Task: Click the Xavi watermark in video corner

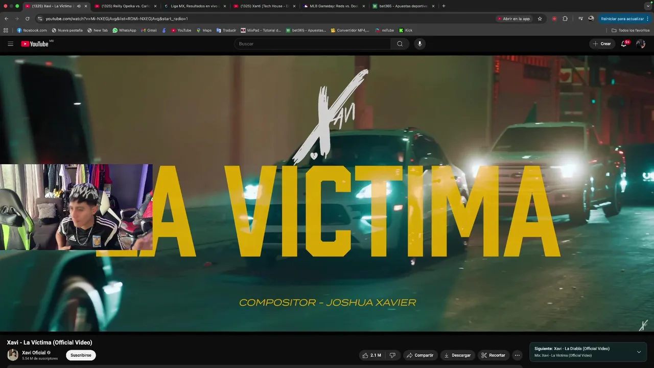Action: pos(643,325)
